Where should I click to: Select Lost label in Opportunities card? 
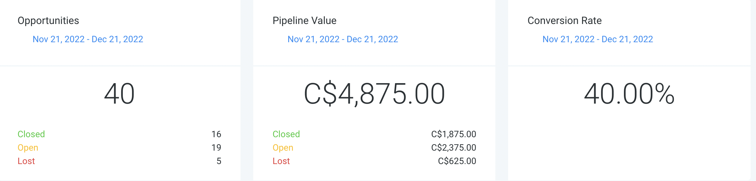point(26,161)
